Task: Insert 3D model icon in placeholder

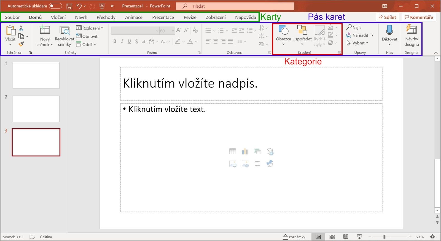Action: tap(270, 151)
